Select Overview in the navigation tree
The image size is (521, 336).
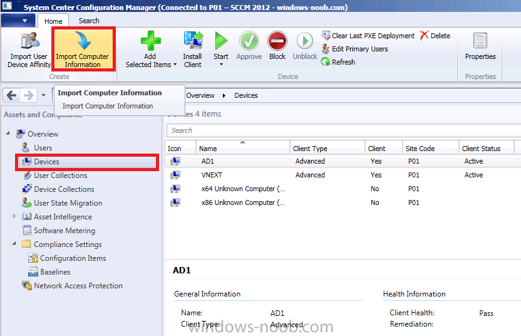click(x=43, y=134)
